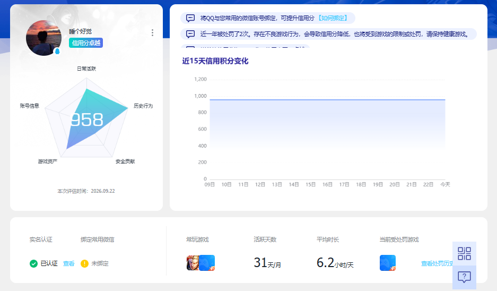
Task: Click the yellow unbound warning icon
Action: pyautogui.click(x=85, y=264)
